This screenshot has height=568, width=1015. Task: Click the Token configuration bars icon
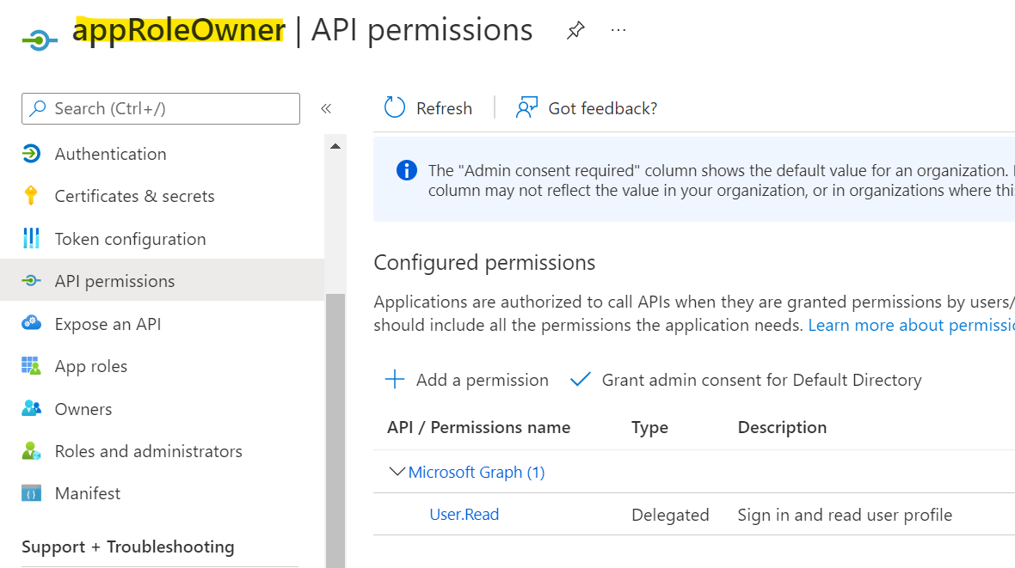[31, 238]
